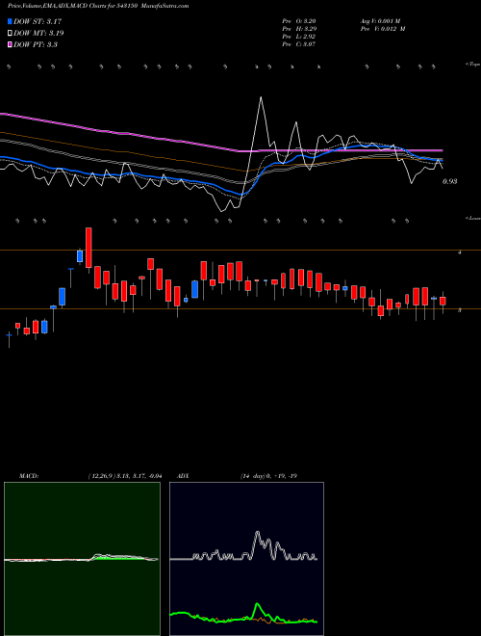Click the MACD panel title

(x=29, y=476)
